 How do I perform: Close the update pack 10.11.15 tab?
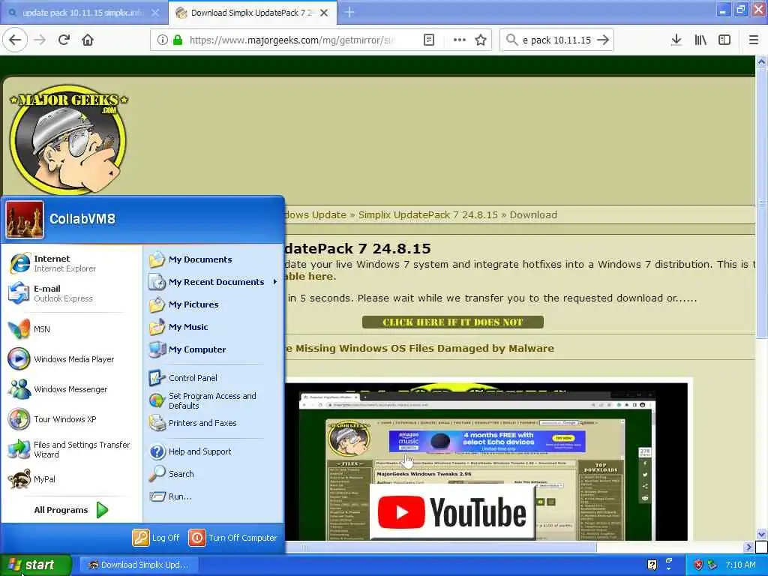[154, 13]
